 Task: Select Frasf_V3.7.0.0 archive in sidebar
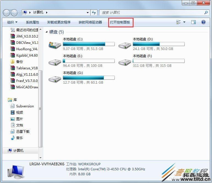pos(24,81)
